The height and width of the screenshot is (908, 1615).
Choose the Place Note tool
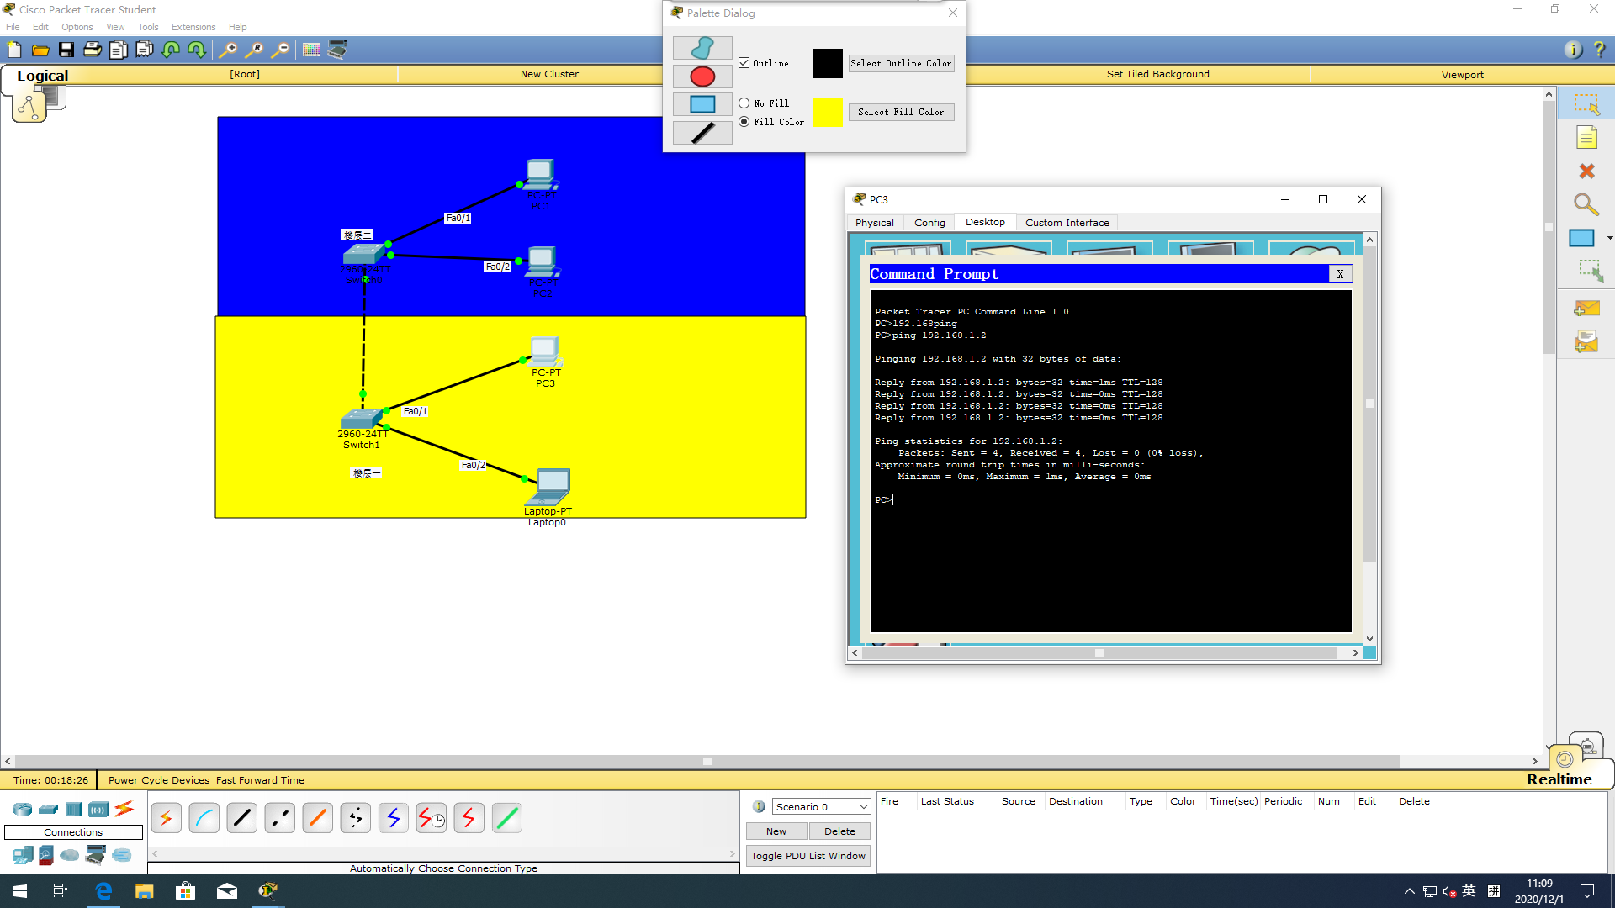point(1586,138)
